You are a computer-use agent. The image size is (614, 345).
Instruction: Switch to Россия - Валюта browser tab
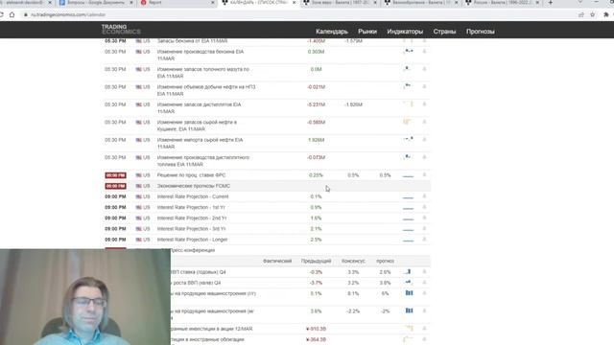503,3
